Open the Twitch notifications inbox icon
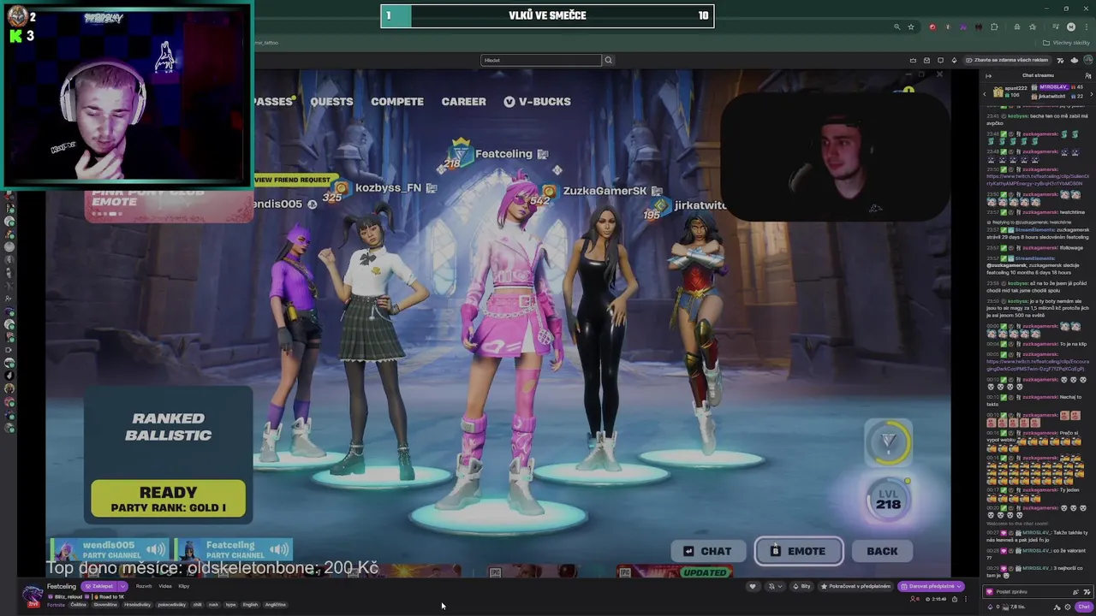This screenshot has height=616, width=1096. point(926,60)
